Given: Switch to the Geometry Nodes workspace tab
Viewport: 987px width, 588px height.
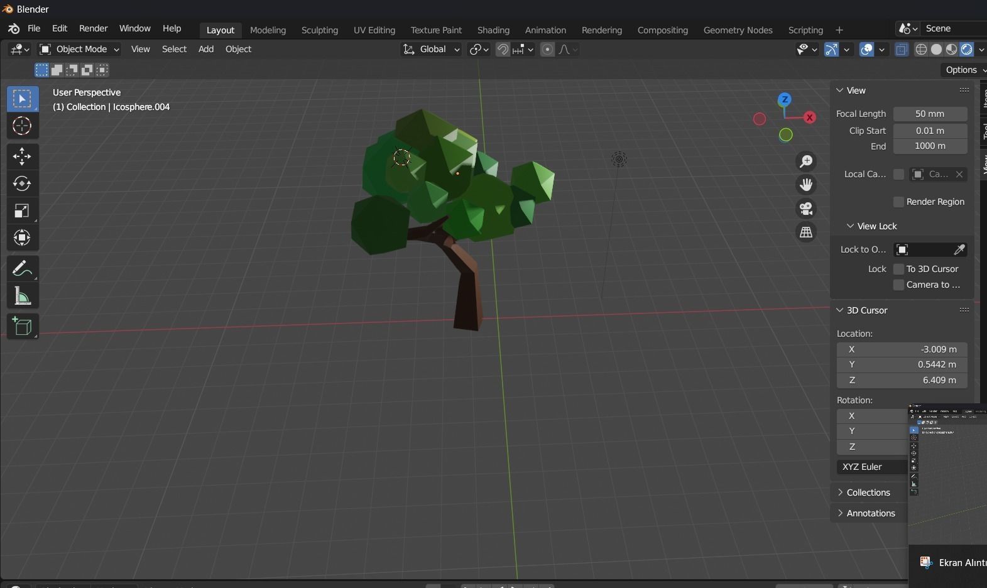Looking at the screenshot, I should (738, 30).
